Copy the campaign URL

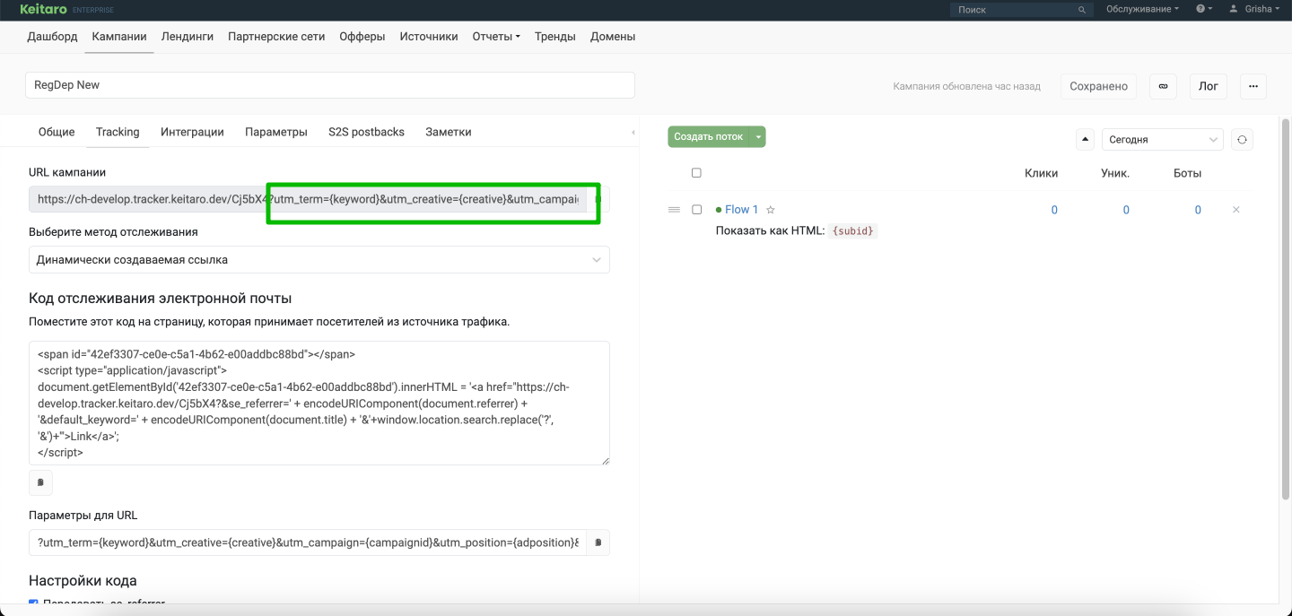tap(598, 199)
